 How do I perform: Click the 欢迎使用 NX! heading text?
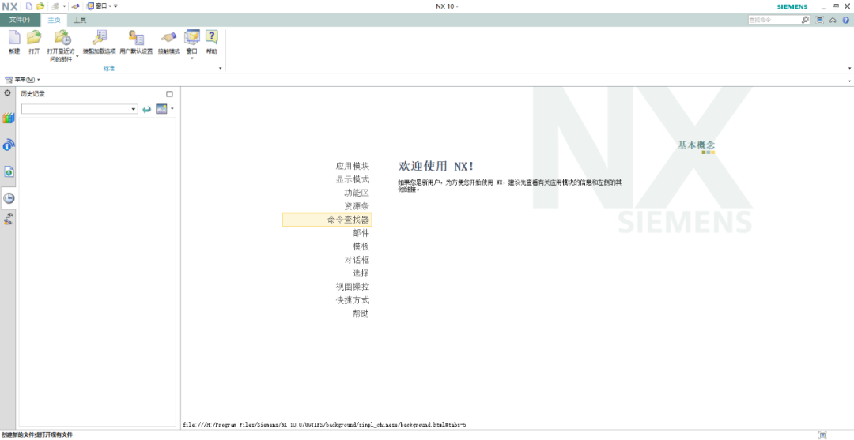coord(436,167)
